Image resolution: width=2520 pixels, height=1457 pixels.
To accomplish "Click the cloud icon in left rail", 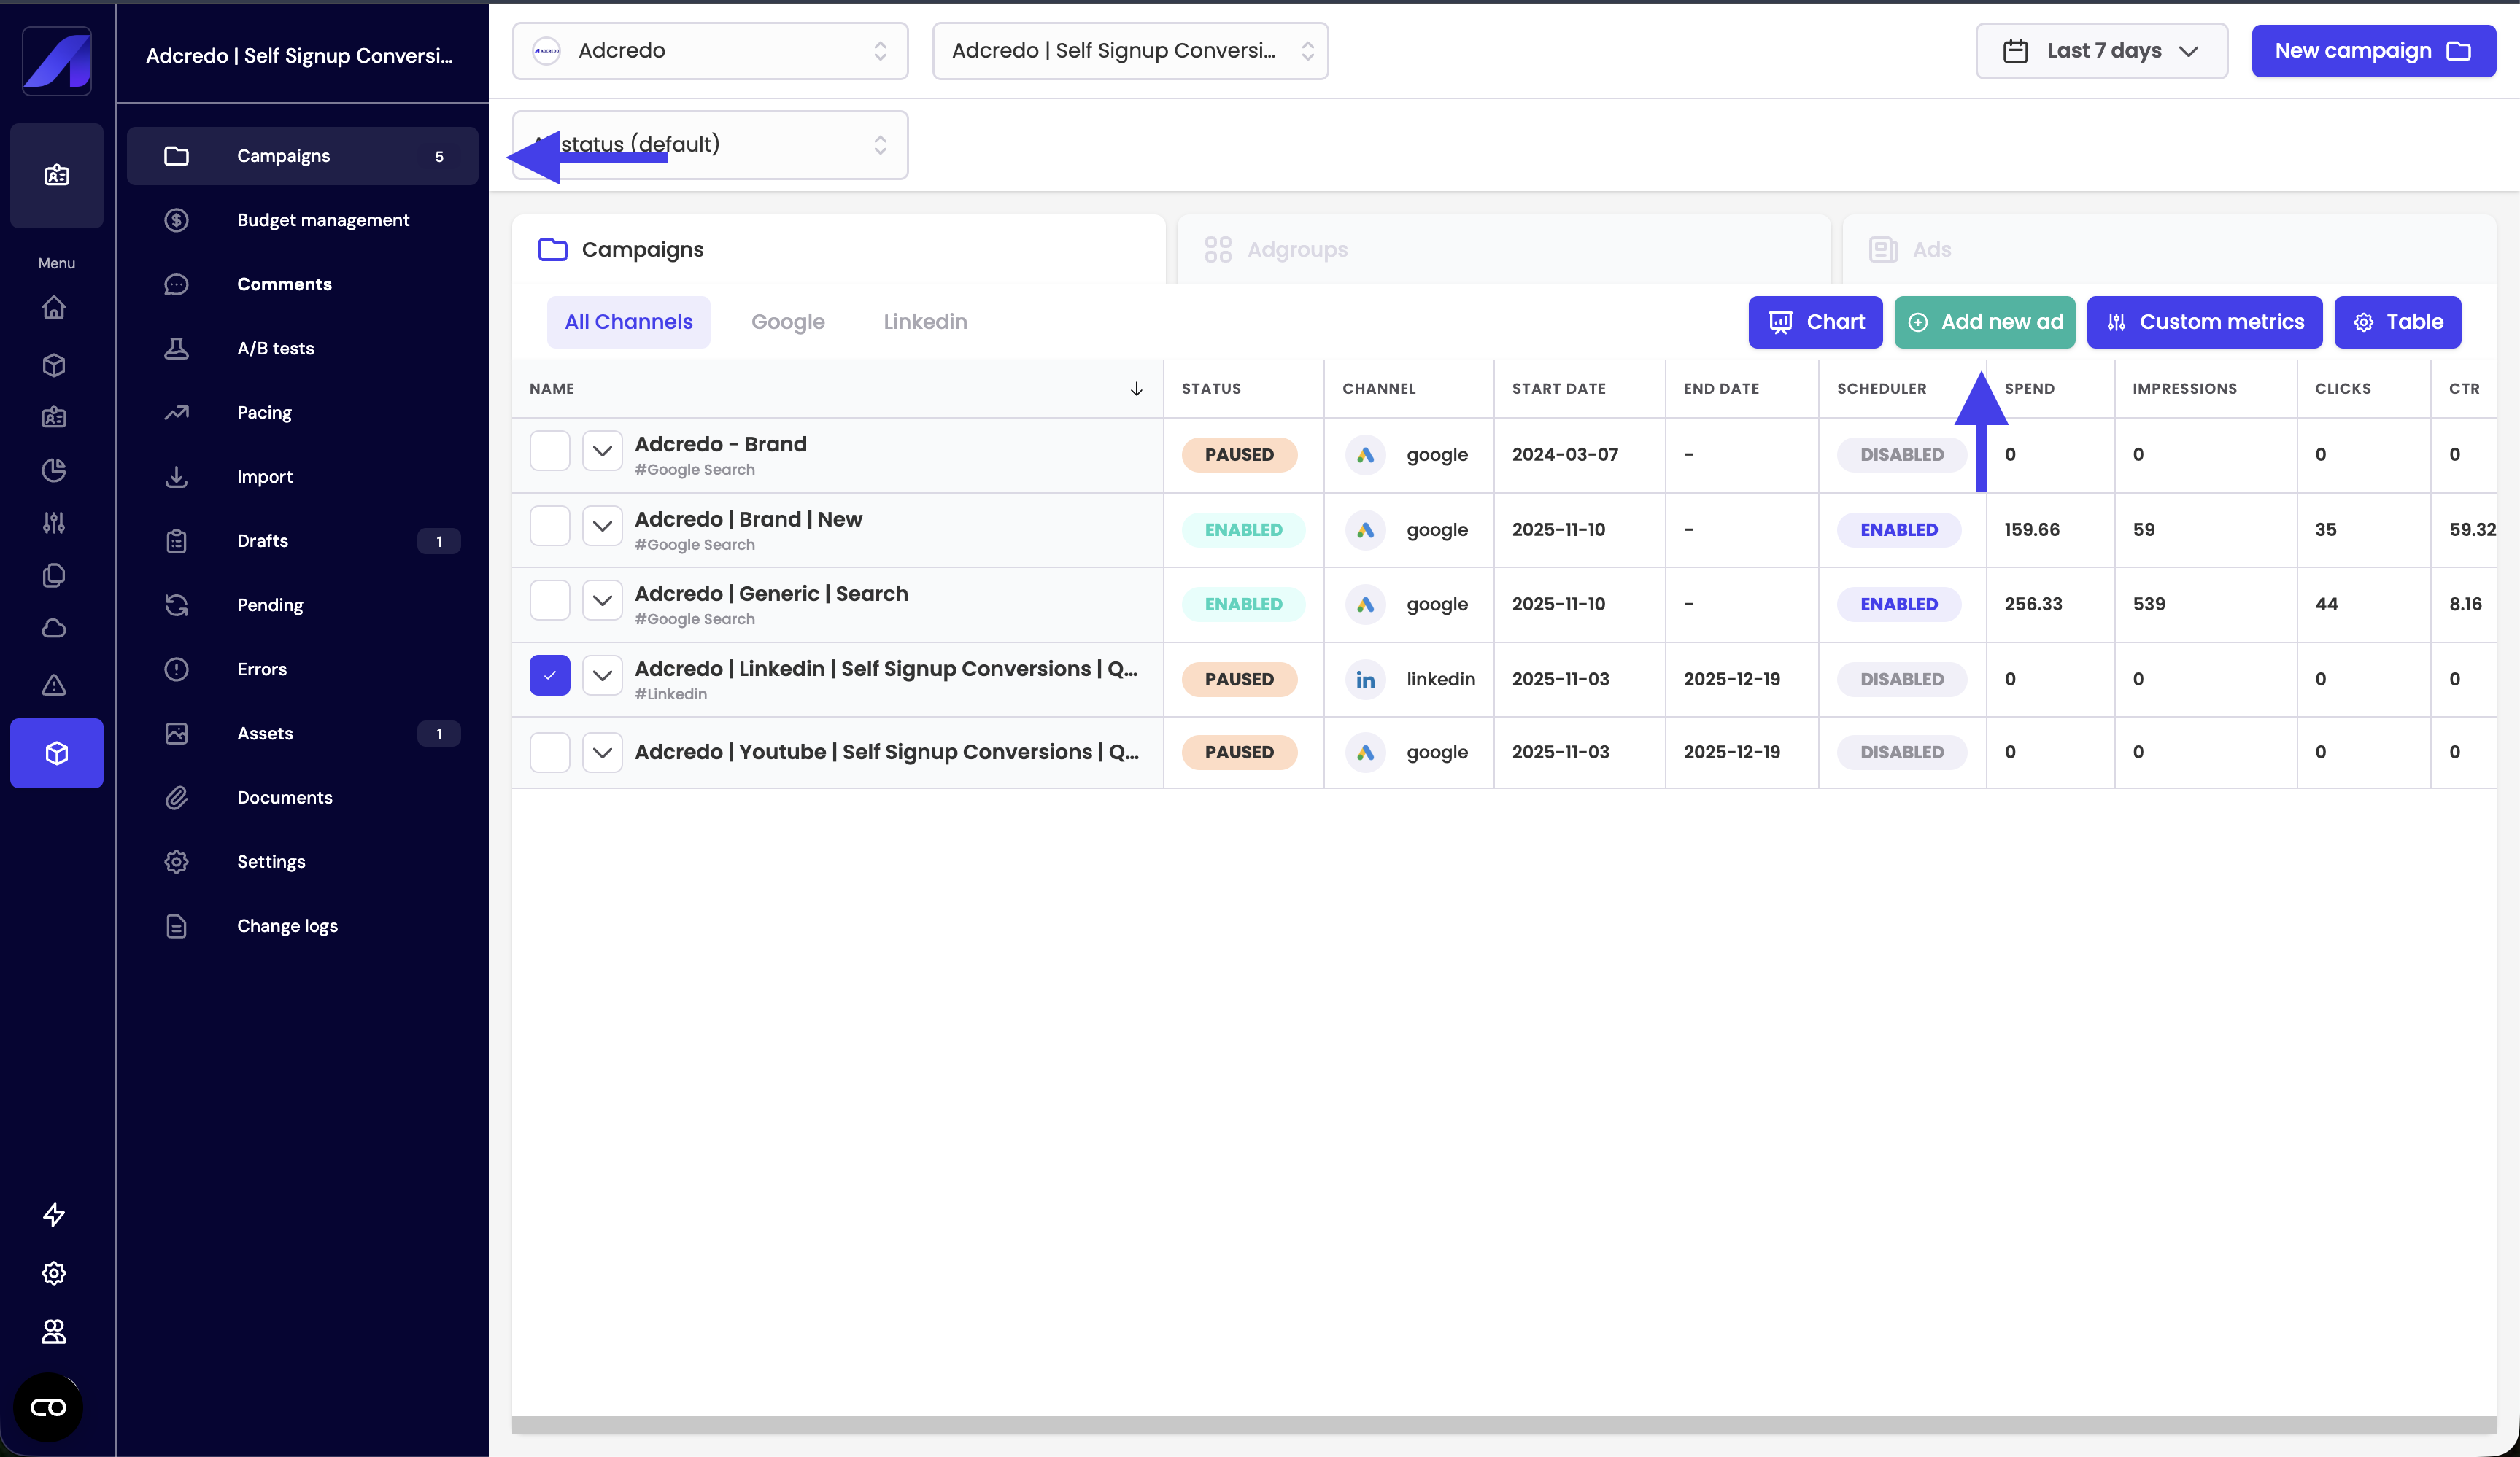I will coord(54,629).
